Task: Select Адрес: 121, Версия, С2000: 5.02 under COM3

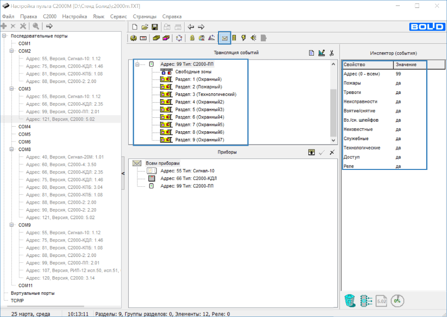Action: pyautogui.click(x=60, y=119)
